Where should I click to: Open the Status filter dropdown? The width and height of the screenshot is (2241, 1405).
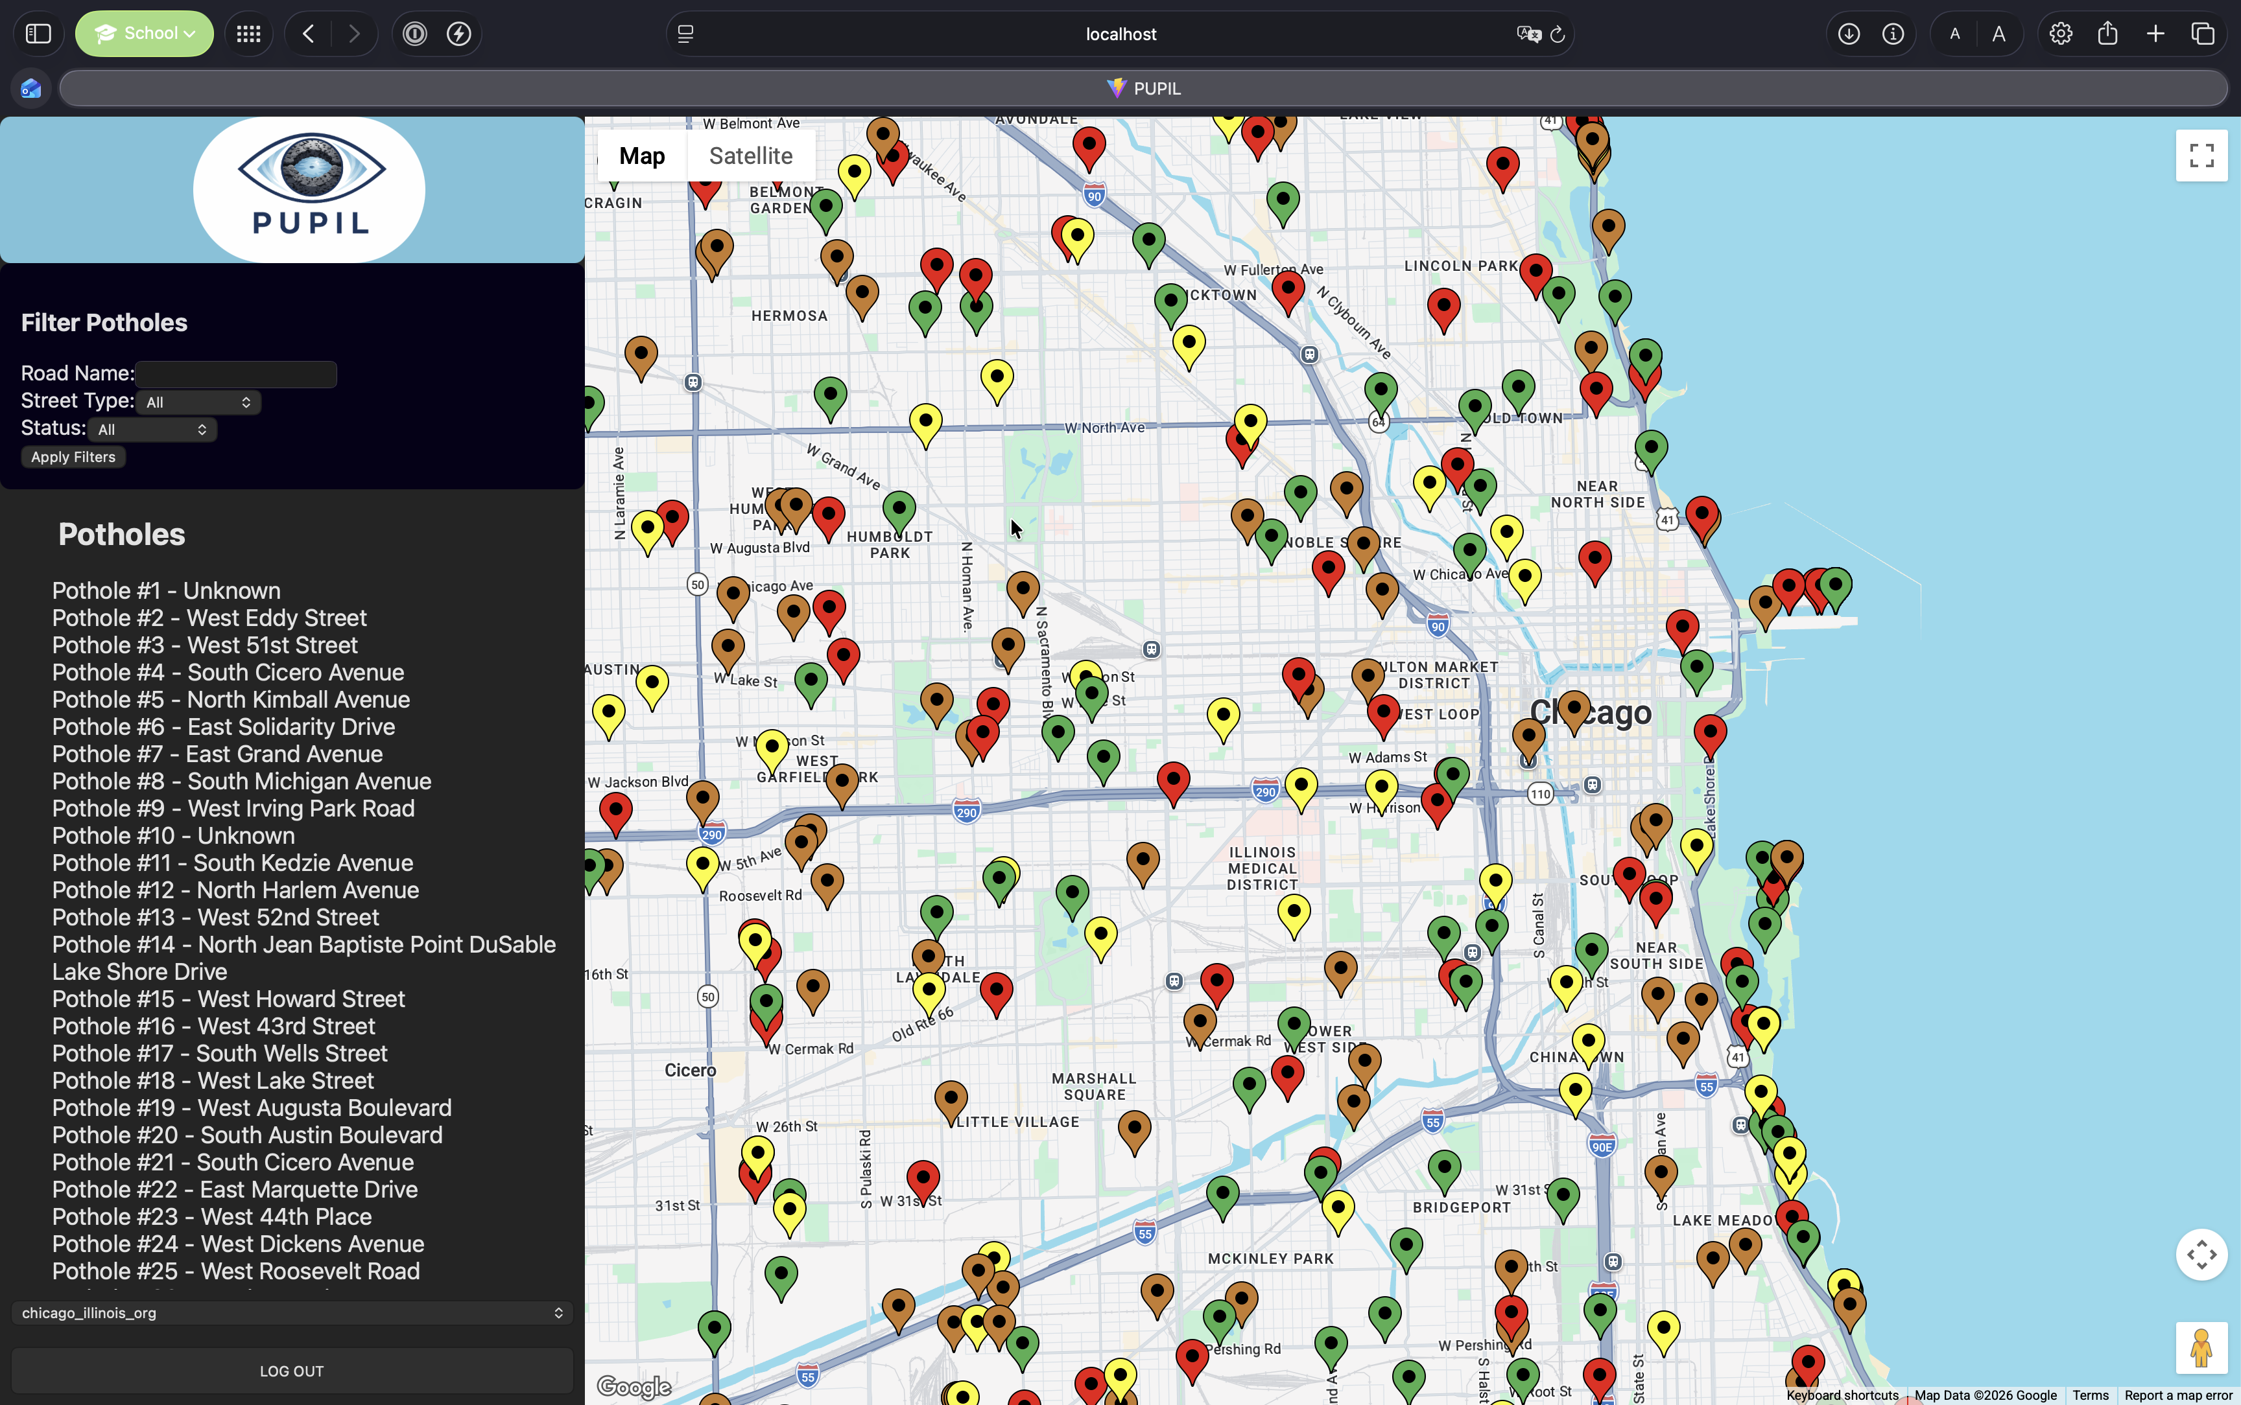[x=152, y=429]
